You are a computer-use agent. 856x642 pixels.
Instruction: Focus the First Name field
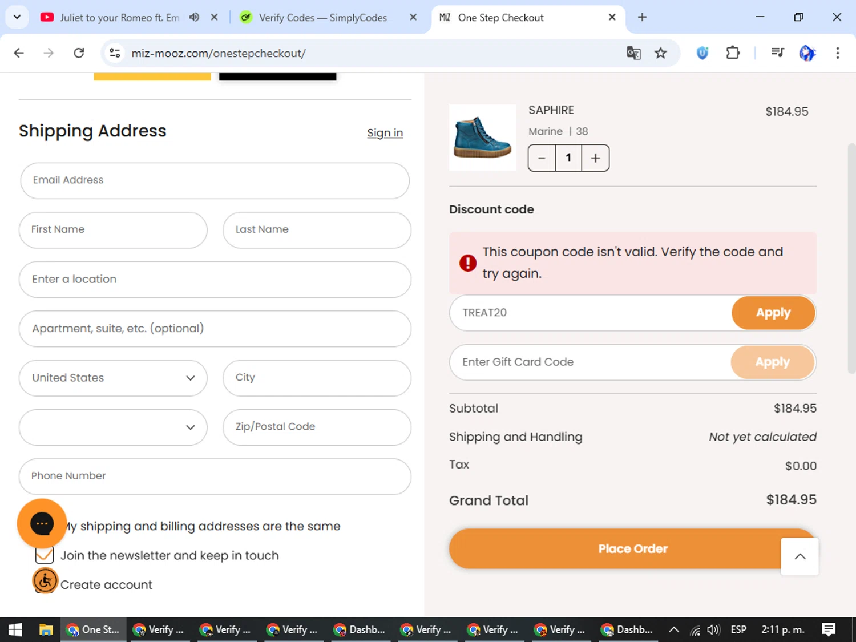(x=113, y=230)
